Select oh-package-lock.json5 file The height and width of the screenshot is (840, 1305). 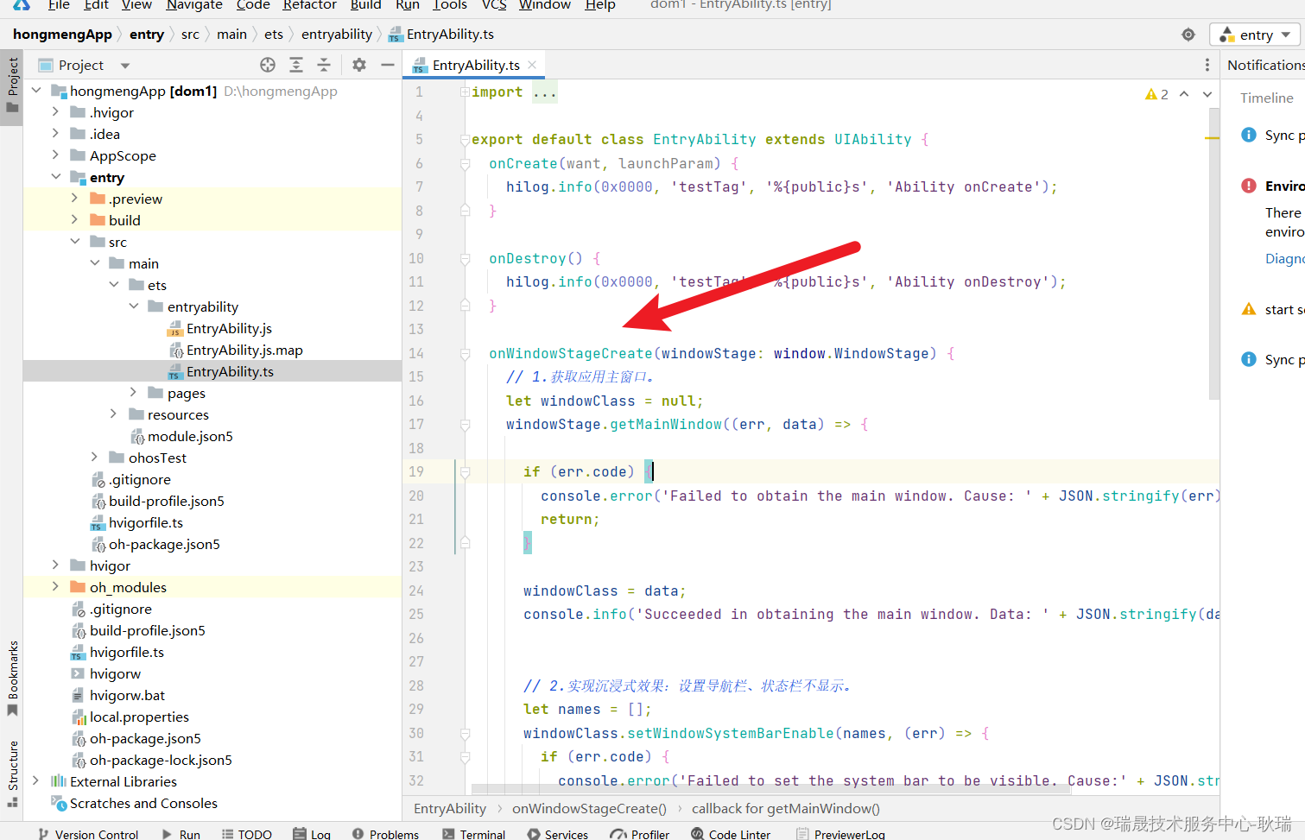[x=161, y=760]
